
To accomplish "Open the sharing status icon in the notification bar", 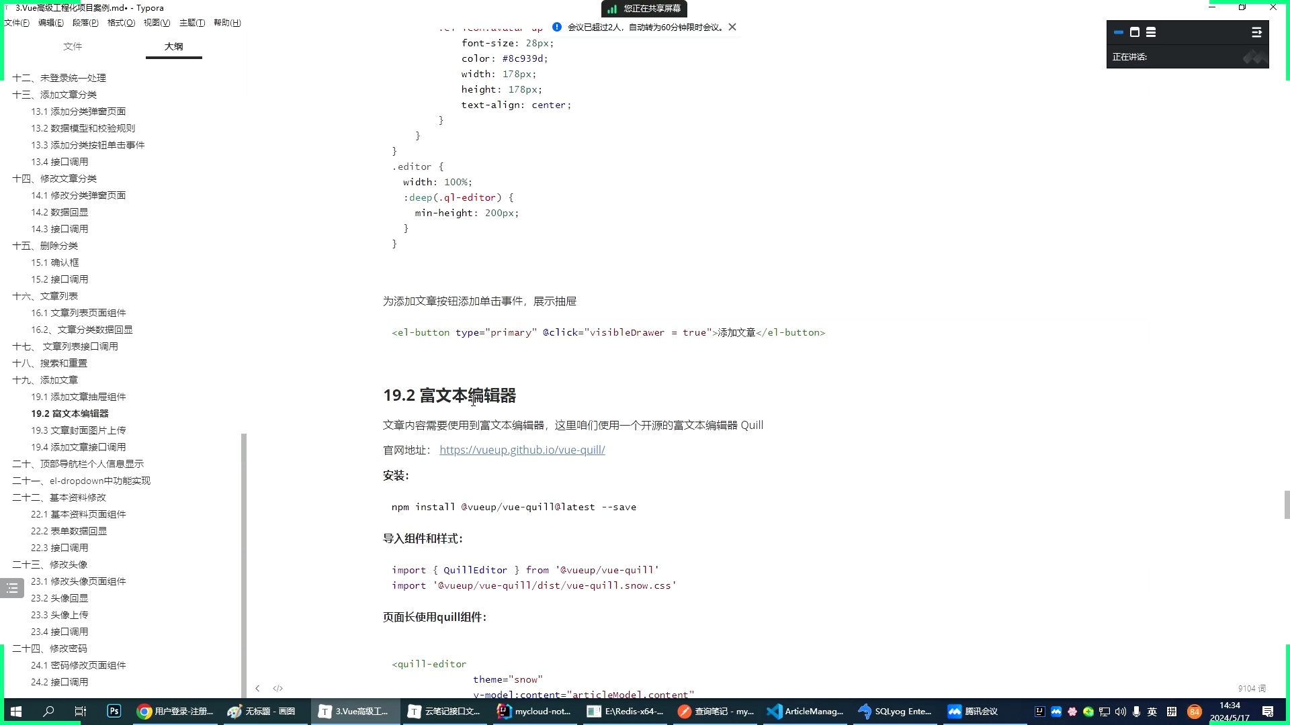I will (x=612, y=9).
